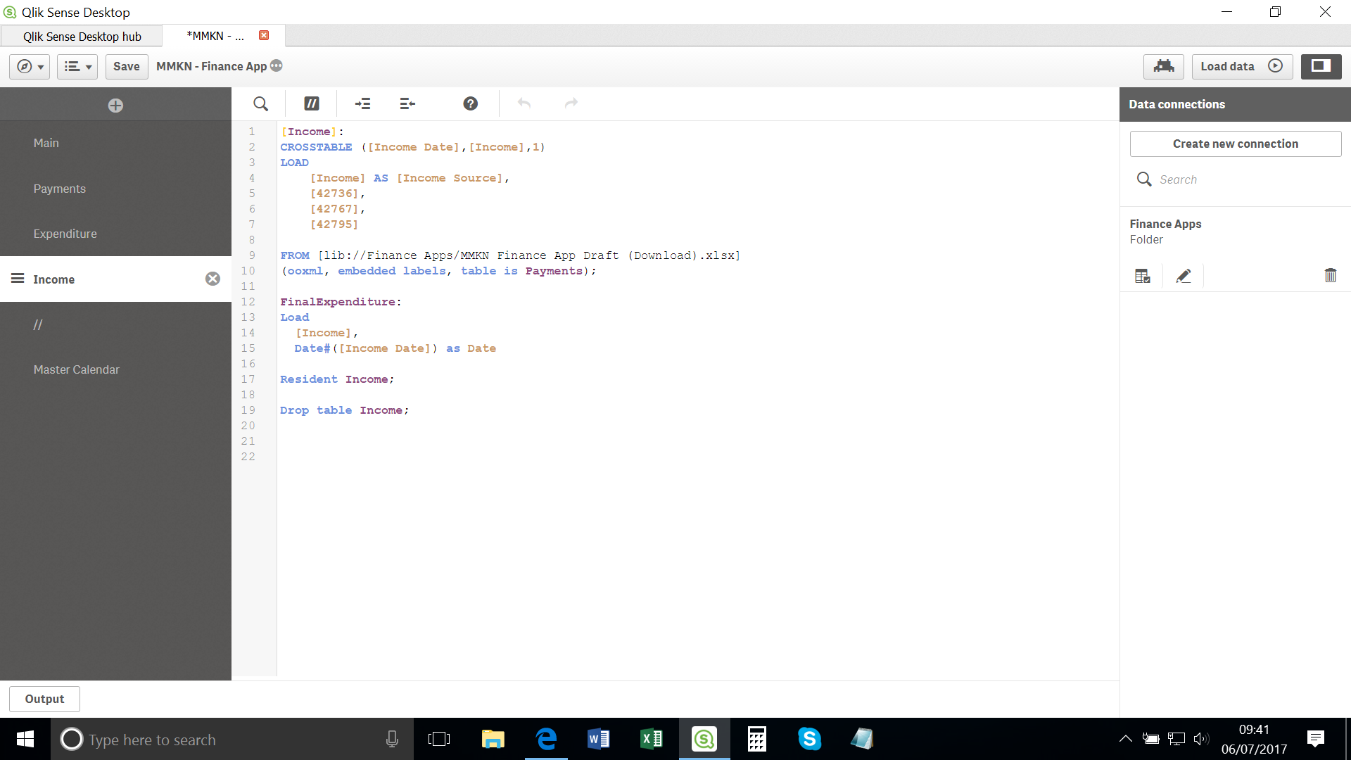Open File Explorer from taskbar
The height and width of the screenshot is (760, 1351).
493,739
